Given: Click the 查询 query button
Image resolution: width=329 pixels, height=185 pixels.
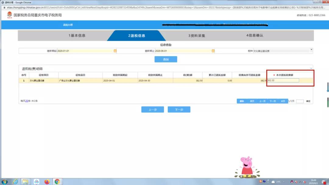Looking at the screenshot, I should (x=165, y=59).
